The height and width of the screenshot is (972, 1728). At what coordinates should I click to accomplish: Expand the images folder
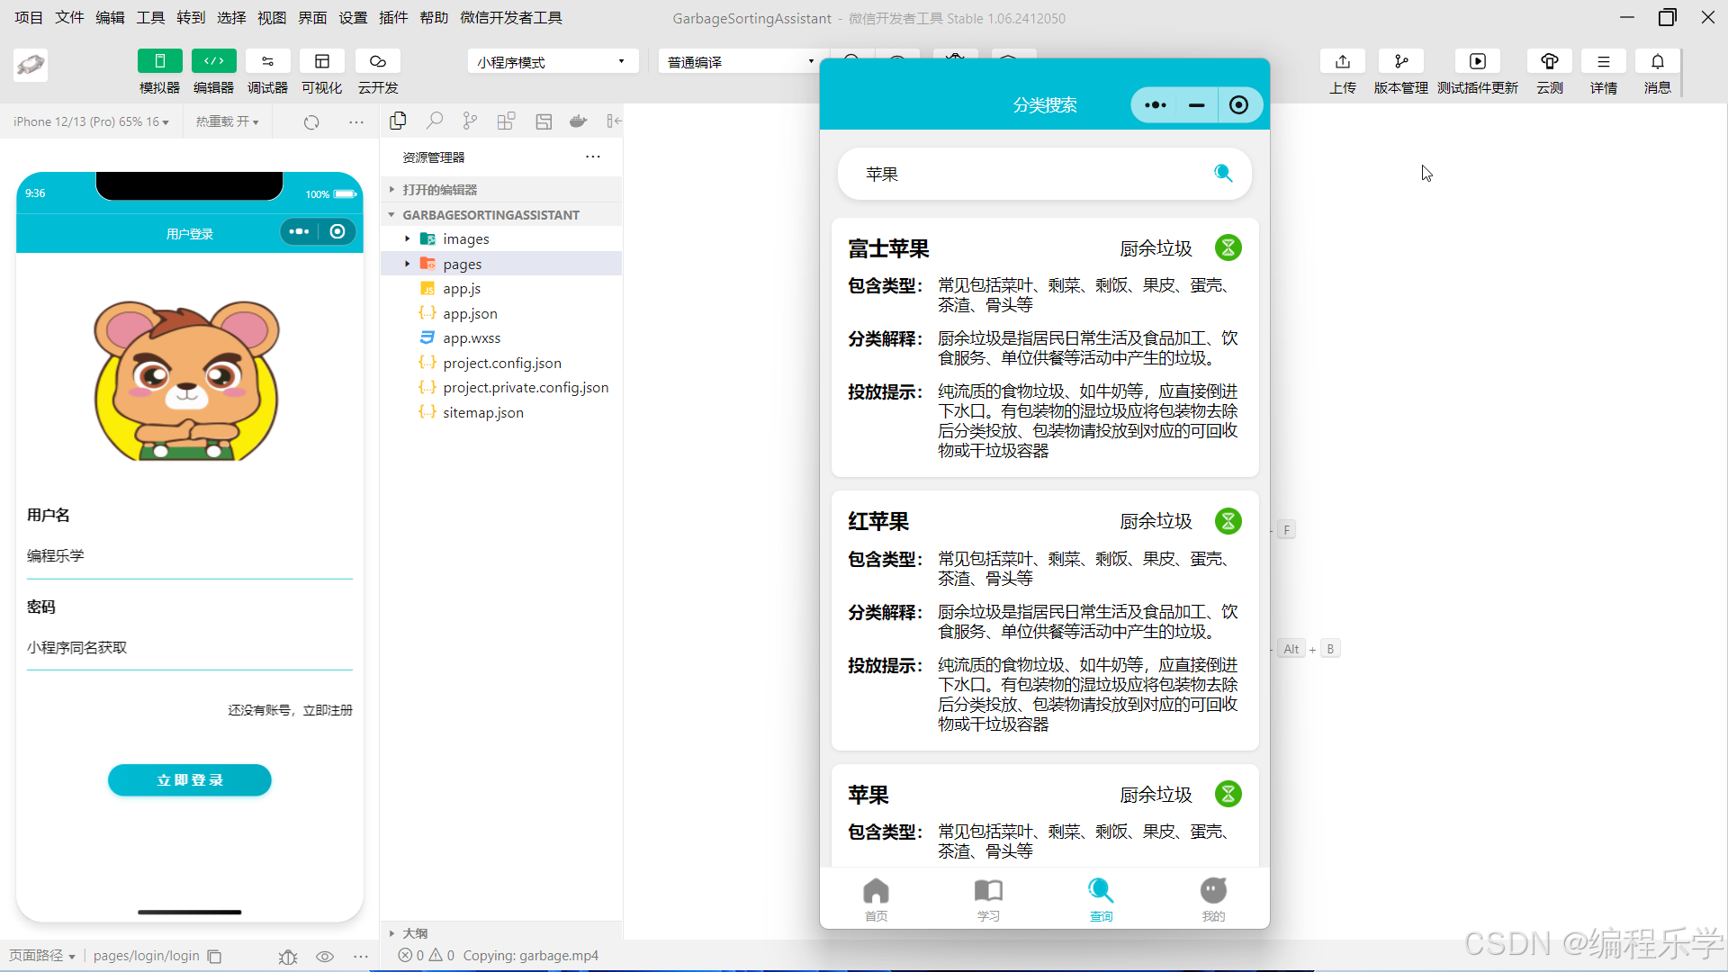click(465, 239)
